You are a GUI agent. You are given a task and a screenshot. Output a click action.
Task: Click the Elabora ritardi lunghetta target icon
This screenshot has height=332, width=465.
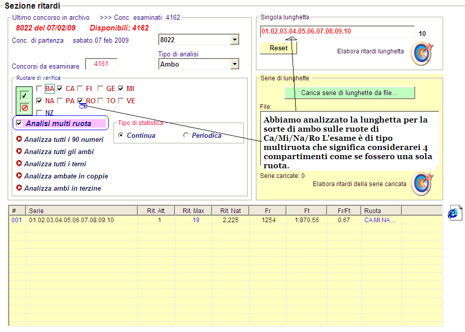tap(421, 53)
